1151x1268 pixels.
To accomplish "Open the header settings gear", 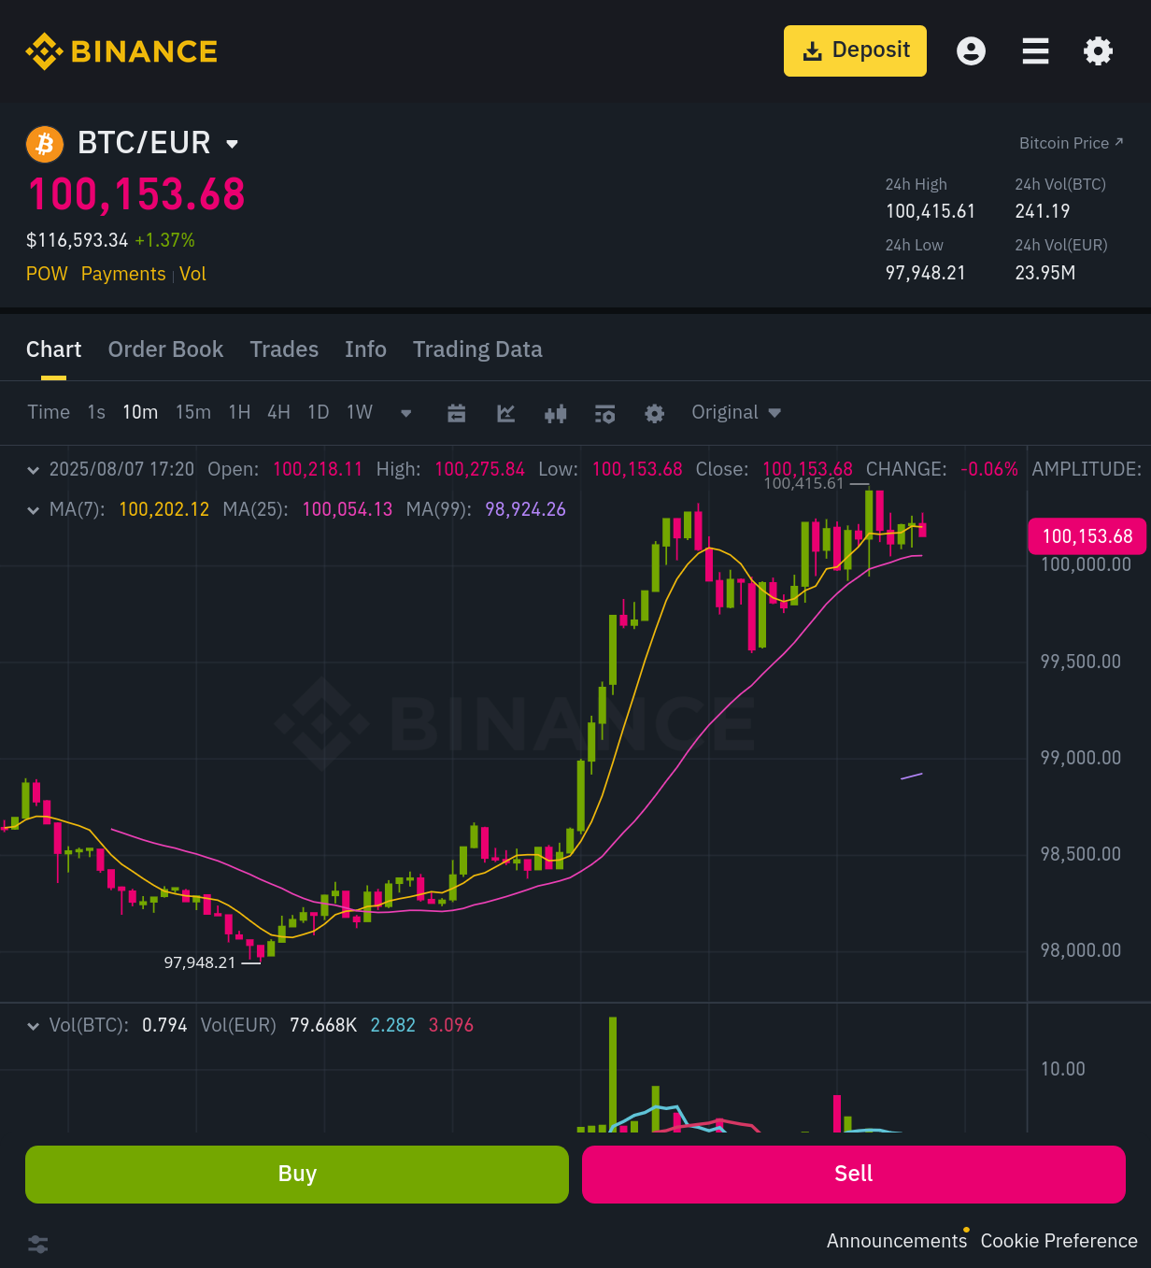I will click(1098, 50).
